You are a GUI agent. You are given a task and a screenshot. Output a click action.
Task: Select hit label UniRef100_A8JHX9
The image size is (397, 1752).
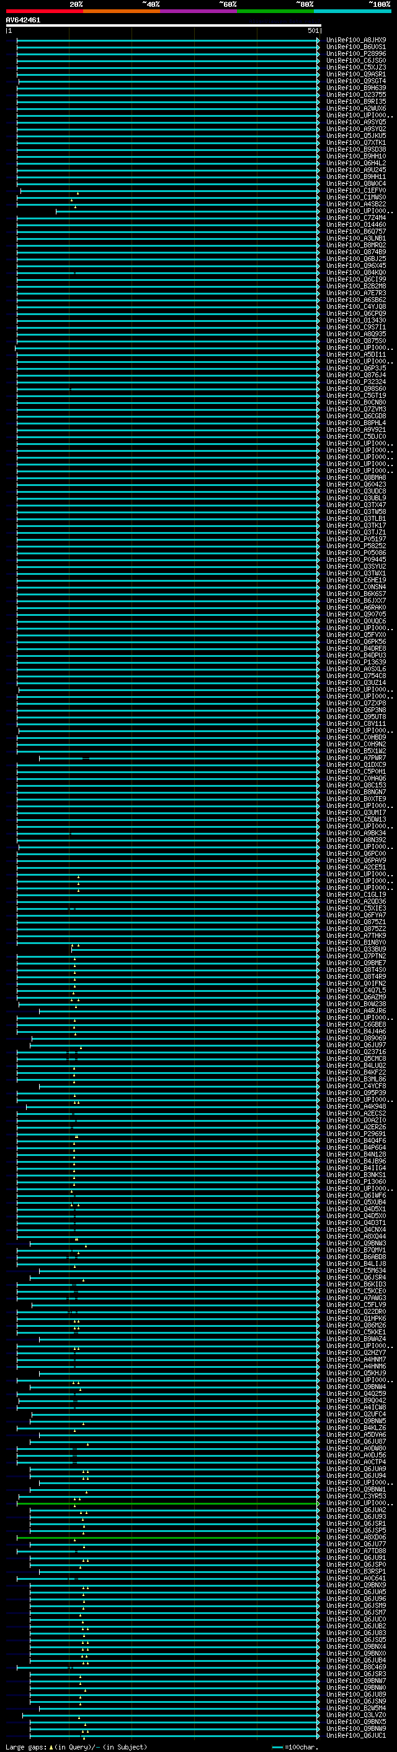[x=356, y=40]
